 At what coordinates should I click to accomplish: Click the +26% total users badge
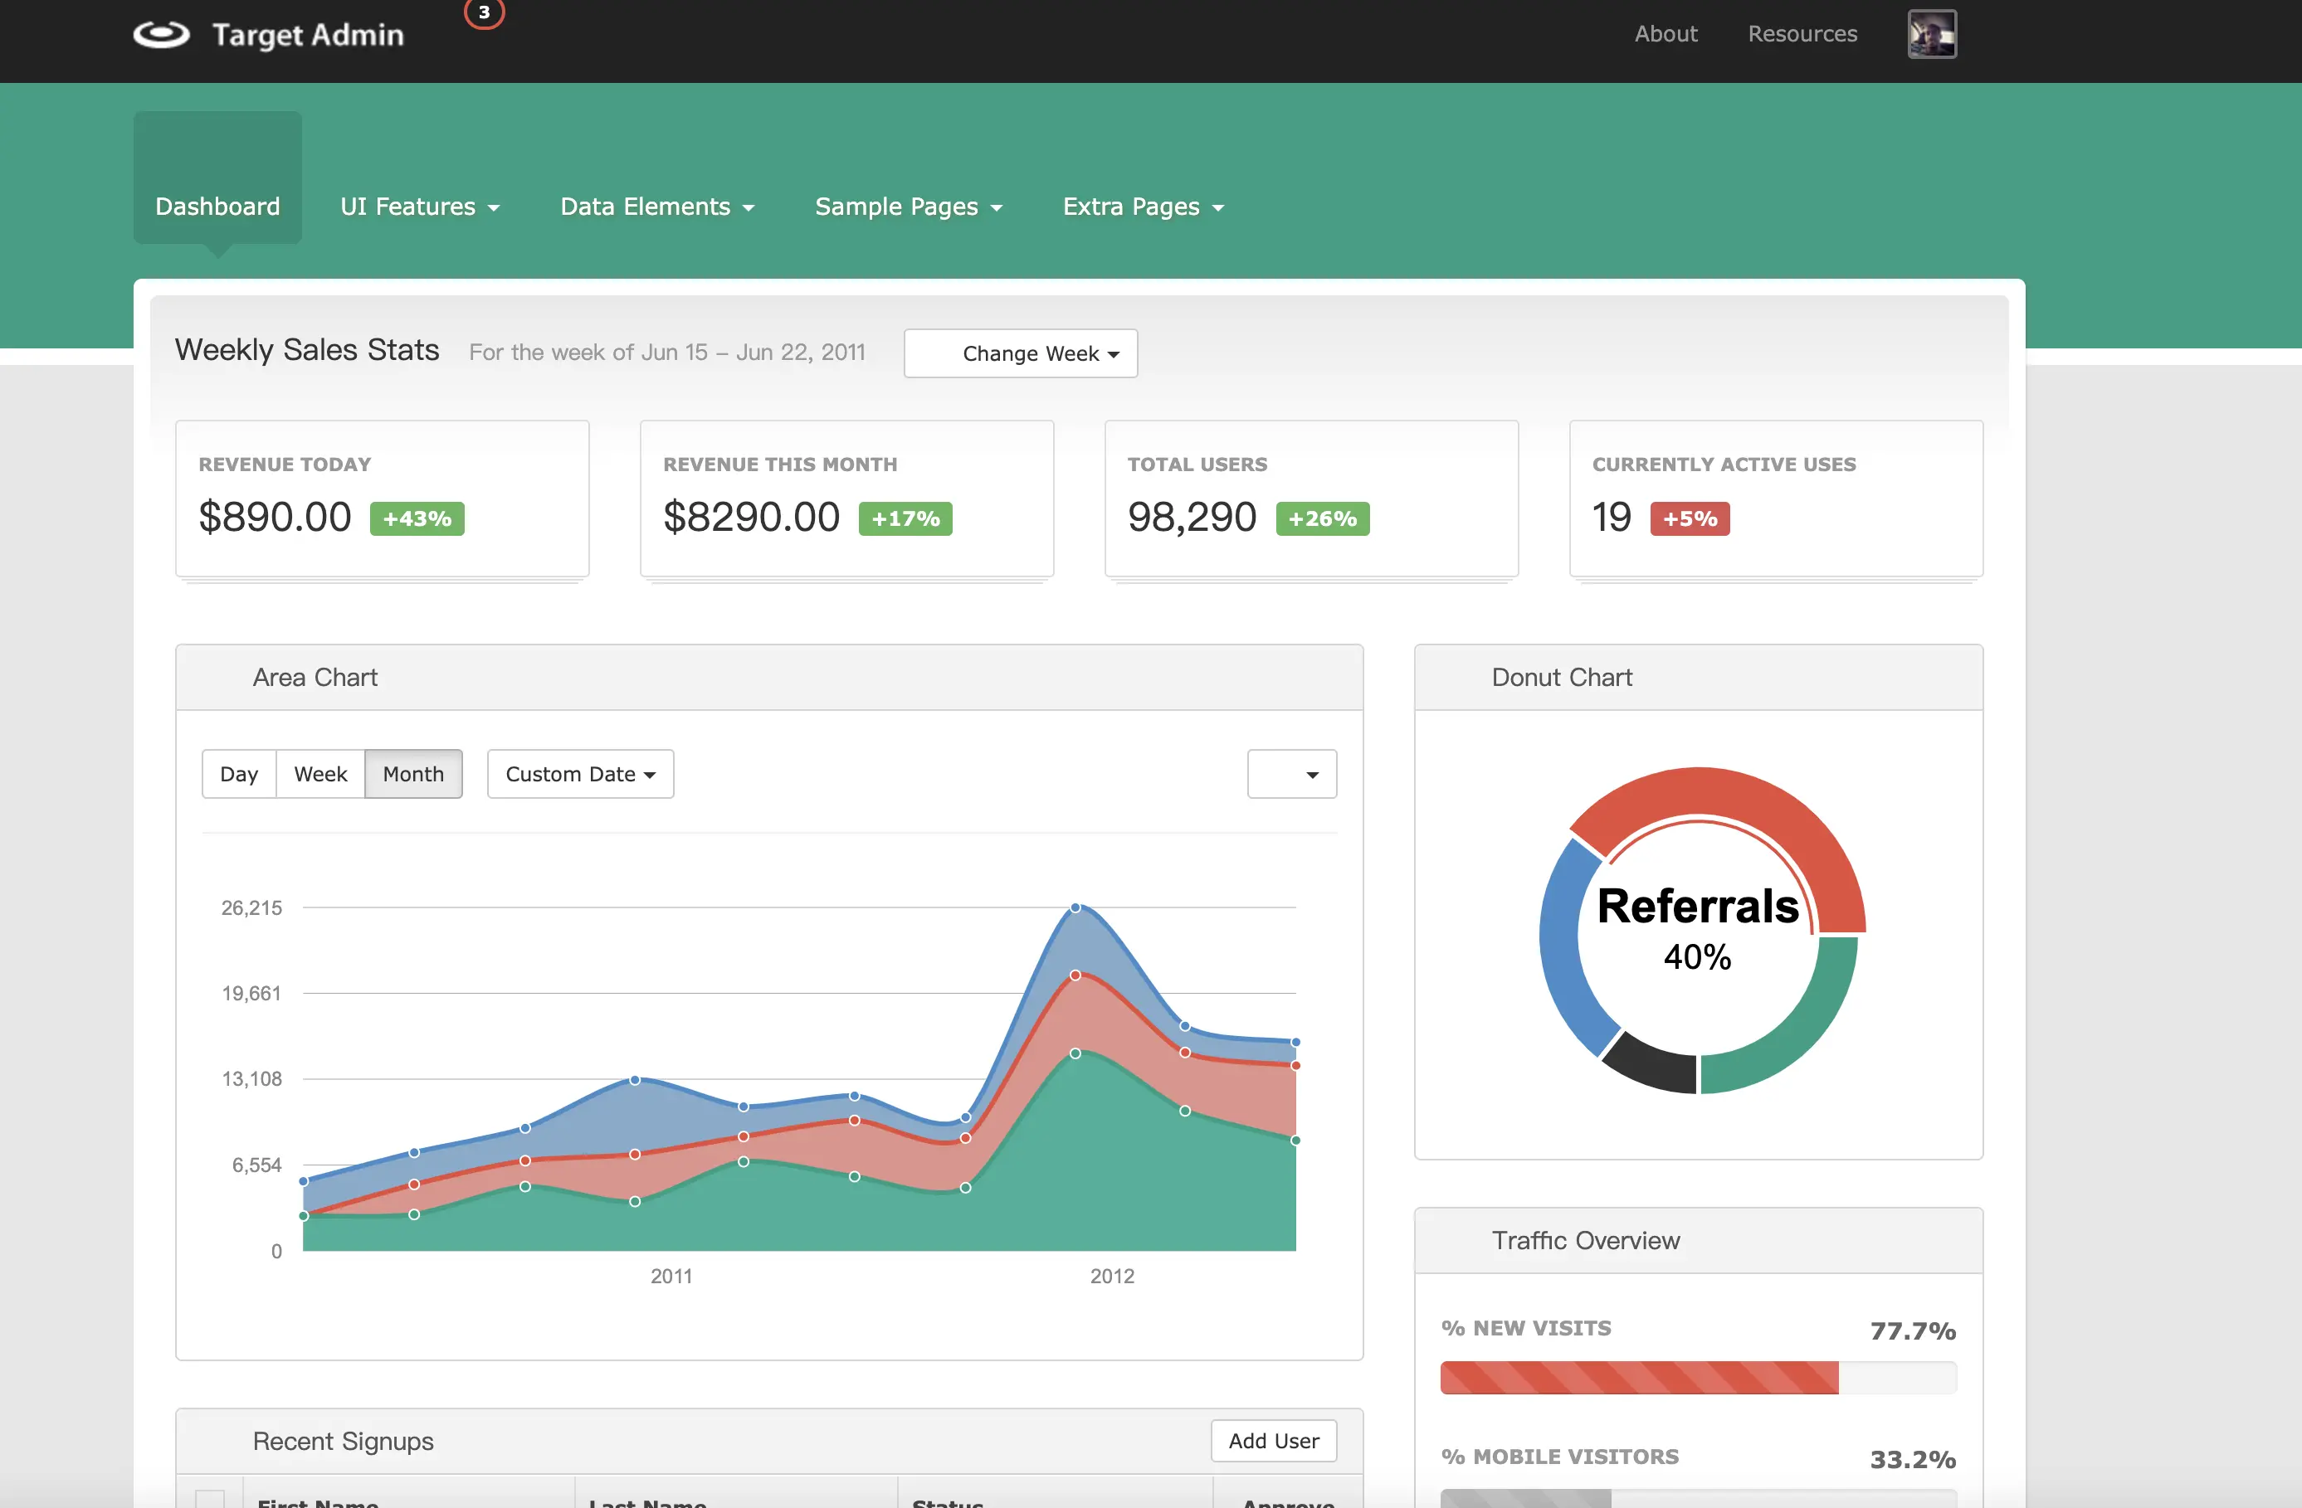coord(1322,518)
